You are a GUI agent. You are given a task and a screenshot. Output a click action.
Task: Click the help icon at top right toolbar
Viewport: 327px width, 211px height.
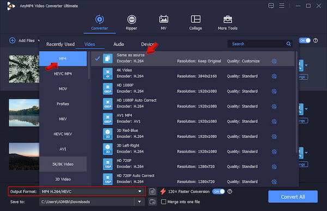316,41
